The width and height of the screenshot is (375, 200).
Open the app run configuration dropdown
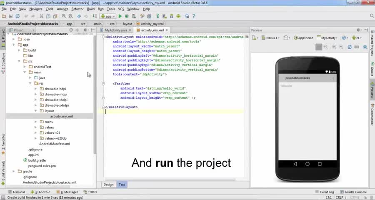tap(108, 16)
